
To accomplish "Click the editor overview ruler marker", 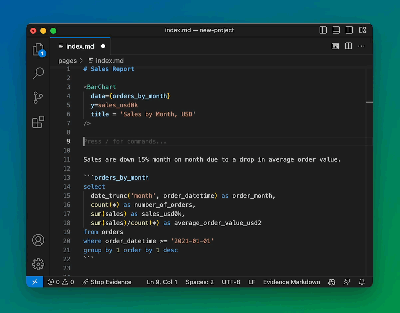I will [369, 102].
